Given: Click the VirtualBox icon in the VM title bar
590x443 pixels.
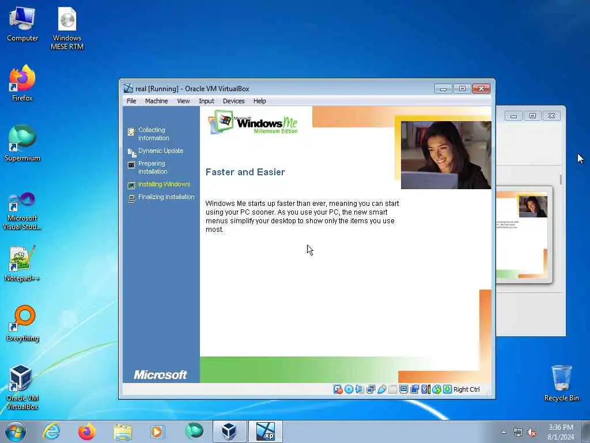Looking at the screenshot, I should pyautogui.click(x=128, y=88).
